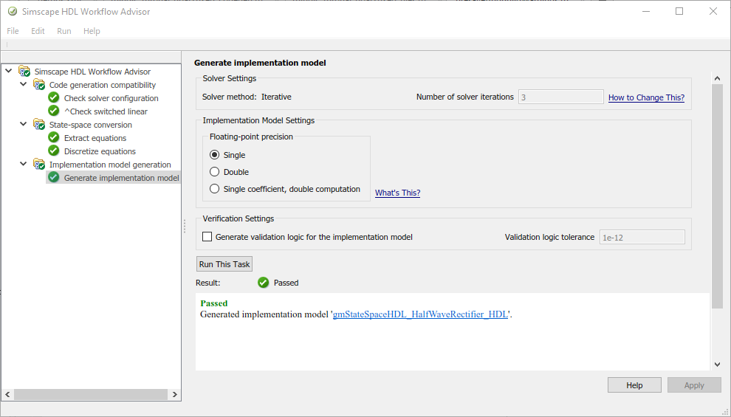Click the State-space conversion folder icon
Screen dimensions: 731x417
(39, 125)
